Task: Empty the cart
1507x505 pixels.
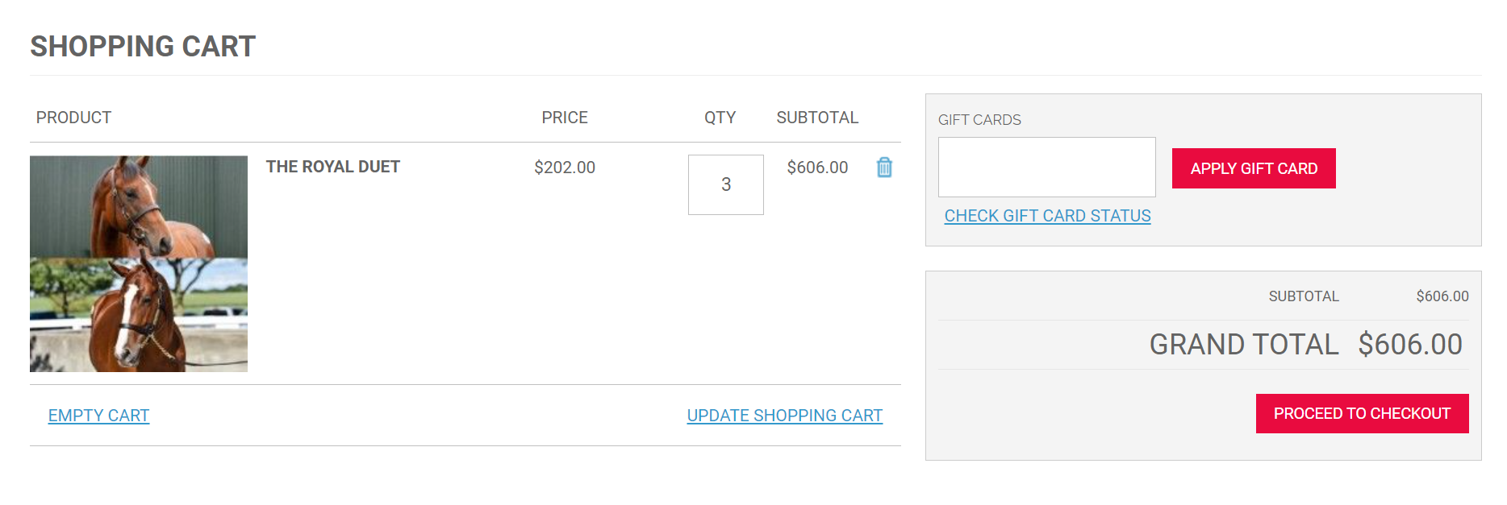Action: click(x=98, y=416)
